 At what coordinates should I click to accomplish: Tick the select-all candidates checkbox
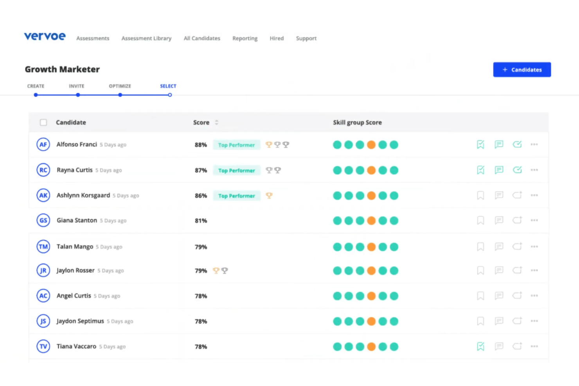43,122
